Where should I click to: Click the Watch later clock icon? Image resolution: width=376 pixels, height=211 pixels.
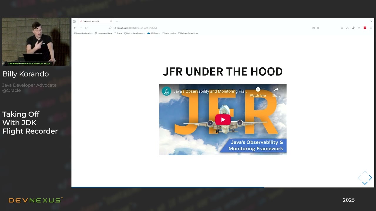258,89
